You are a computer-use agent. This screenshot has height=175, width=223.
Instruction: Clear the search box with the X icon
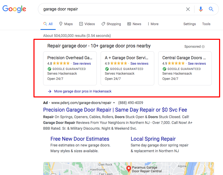[188, 9]
